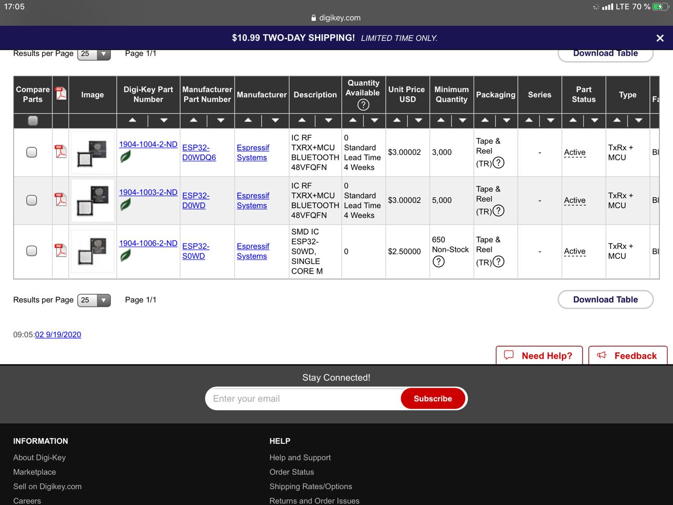Open Quantity Available help question mark

[363, 105]
